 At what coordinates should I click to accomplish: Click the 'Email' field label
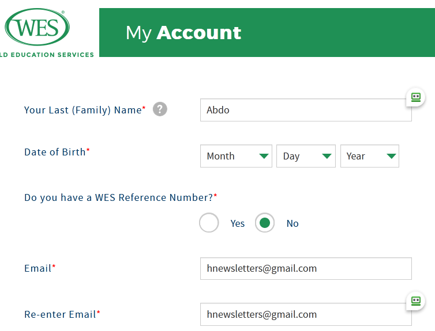tap(37, 268)
